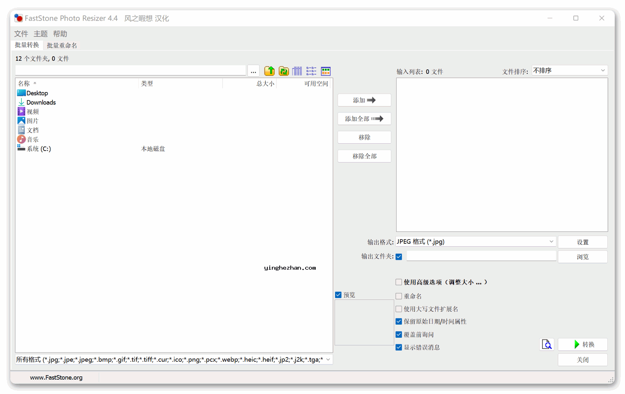The height and width of the screenshot is (394, 625).
Task: Open the browse path ellipsis button
Action: (253, 71)
